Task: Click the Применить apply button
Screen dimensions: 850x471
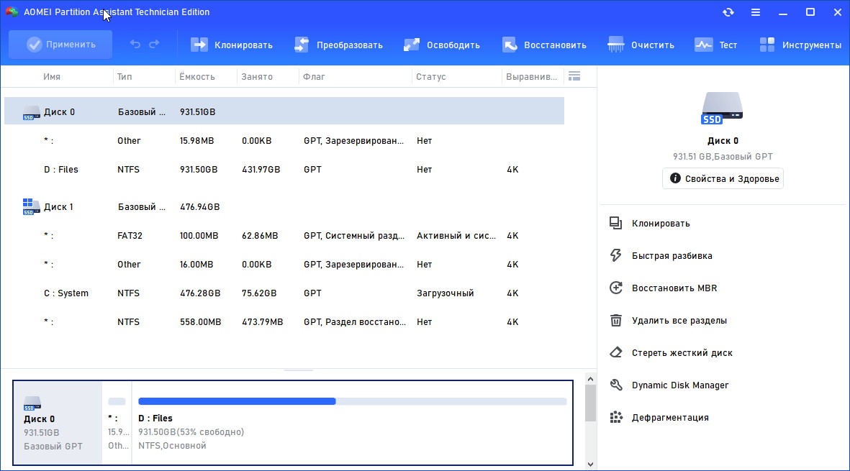Action: (x=60, y=45)
